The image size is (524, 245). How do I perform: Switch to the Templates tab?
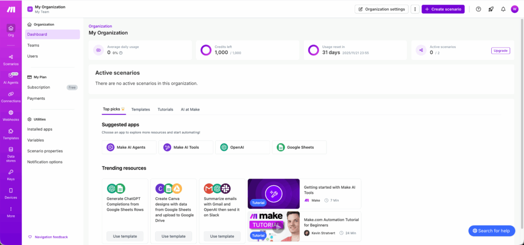tap(140, 109)
